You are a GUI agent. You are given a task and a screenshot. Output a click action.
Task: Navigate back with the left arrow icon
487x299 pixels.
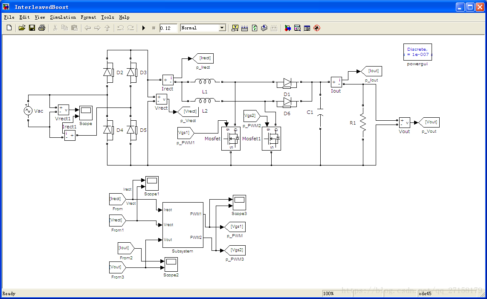pos(87,28)
